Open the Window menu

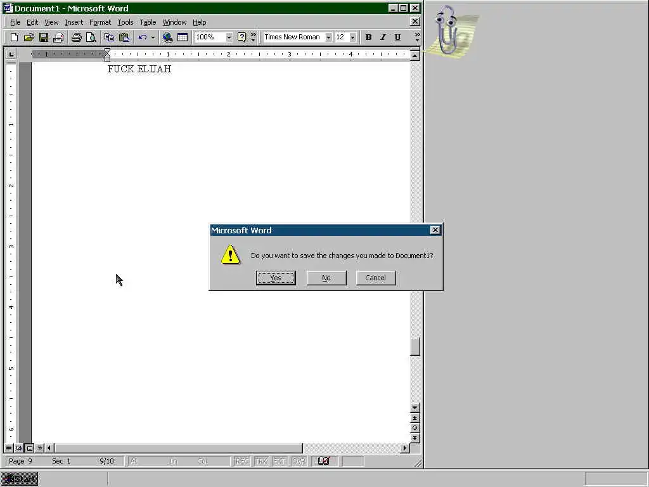(174, 22)
